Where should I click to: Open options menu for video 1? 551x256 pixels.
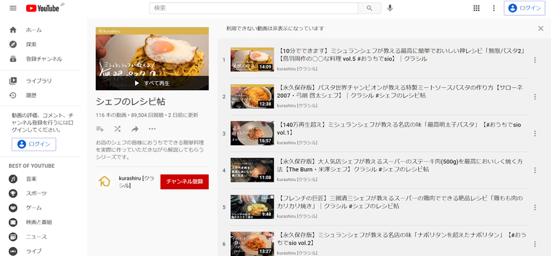click(535, 60)
